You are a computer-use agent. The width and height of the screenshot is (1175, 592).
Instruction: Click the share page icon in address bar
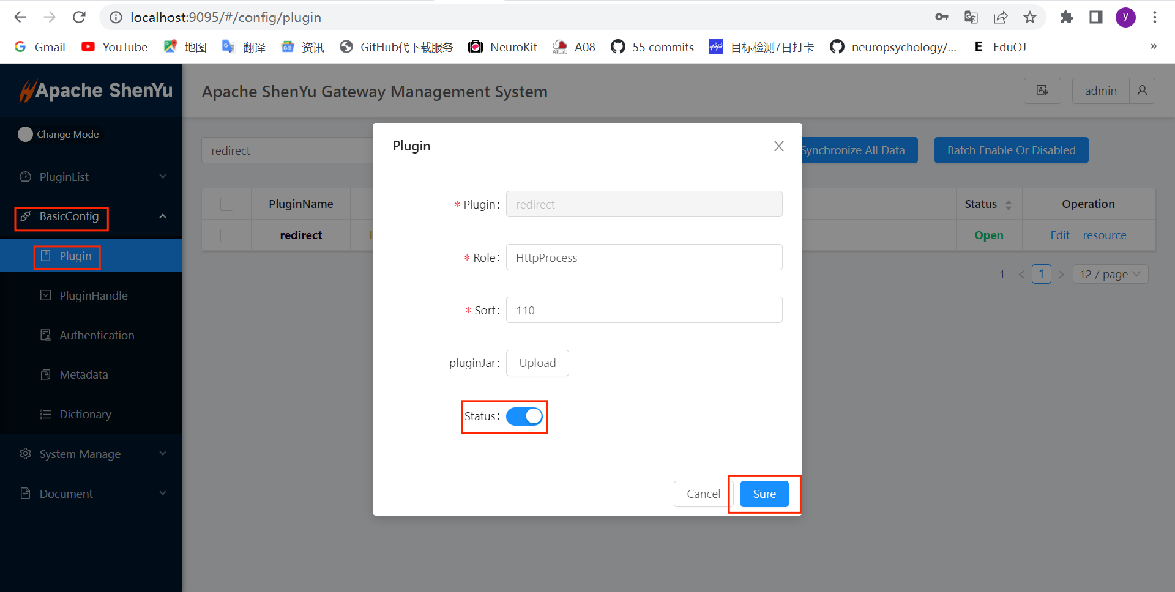pos(1001,17)
